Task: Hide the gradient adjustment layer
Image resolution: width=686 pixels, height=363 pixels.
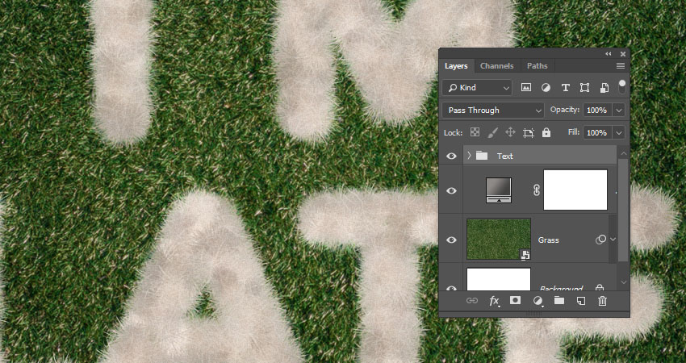Action: [x=451, y=190]
